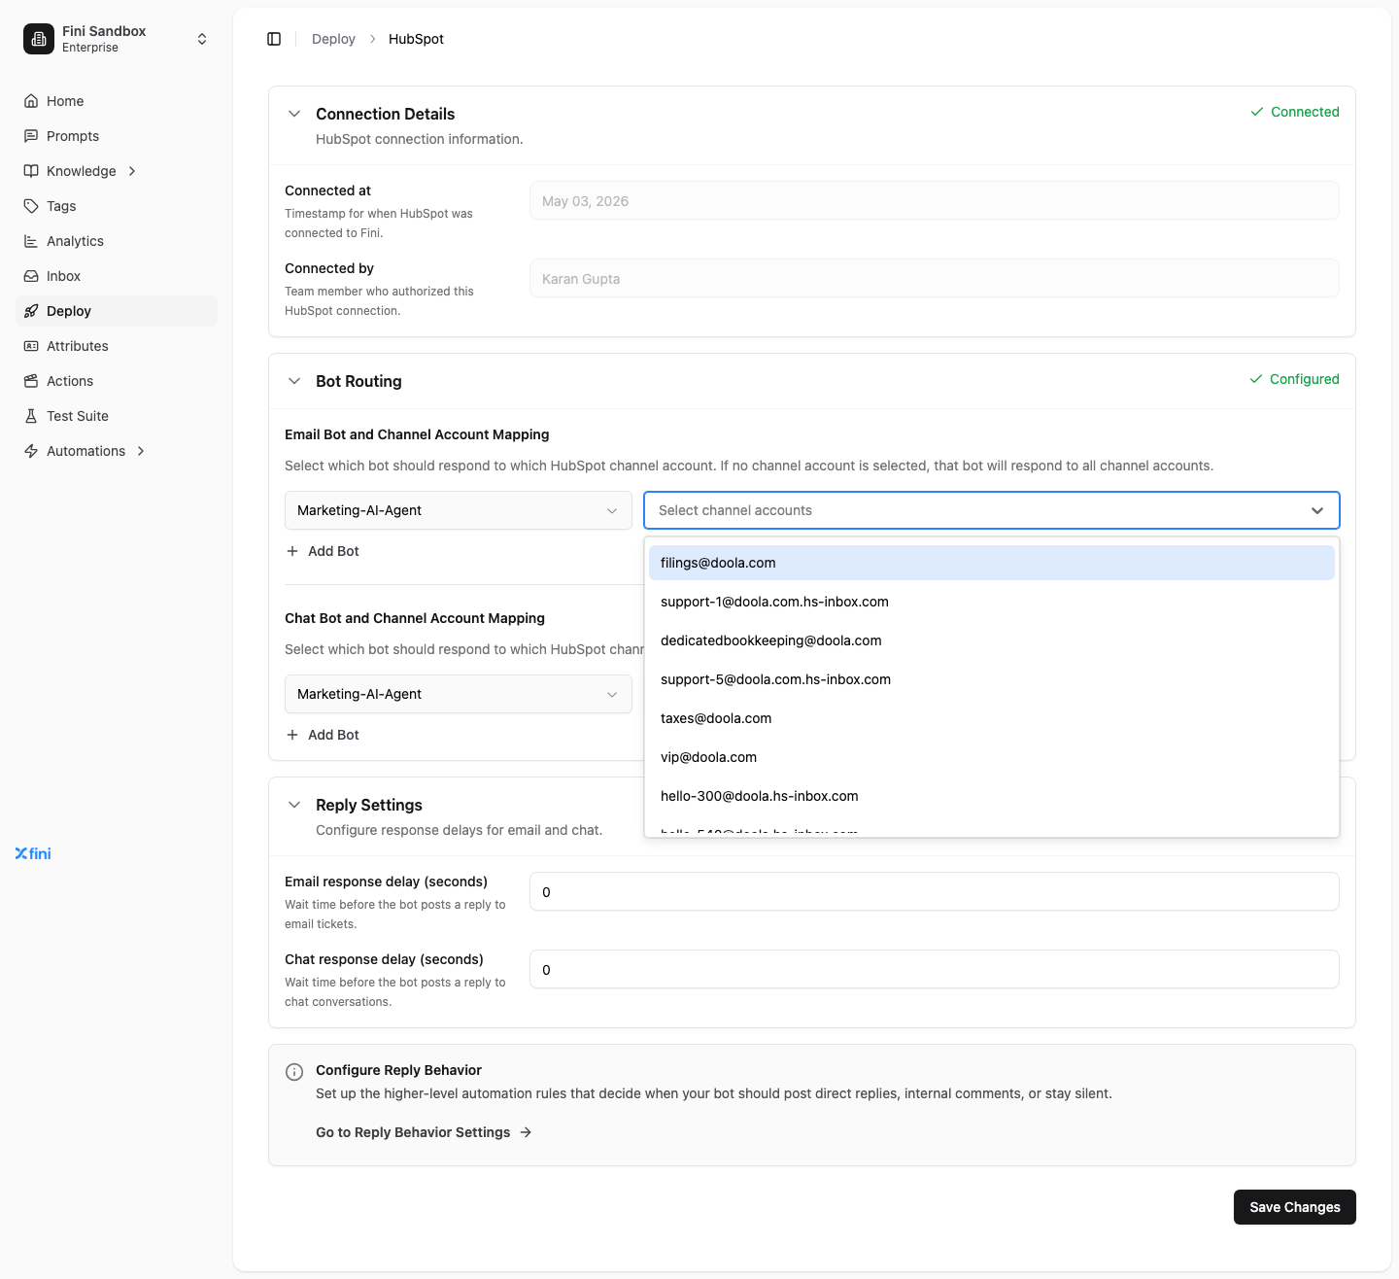Choose dedicatedbookkeeping@doola.com option
The height and width of the screenshot is (1279, 1399).
pos(992,640)
